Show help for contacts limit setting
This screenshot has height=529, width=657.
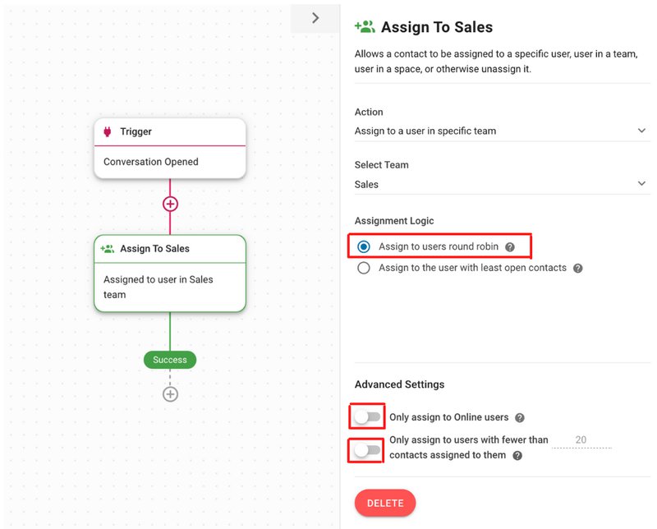click(517, 456)
